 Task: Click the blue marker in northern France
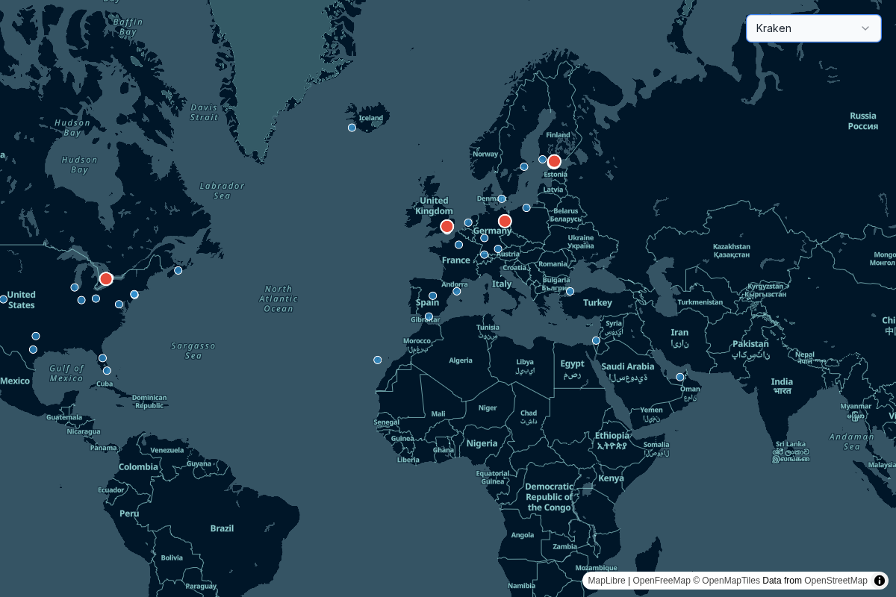tap(458, 244)
